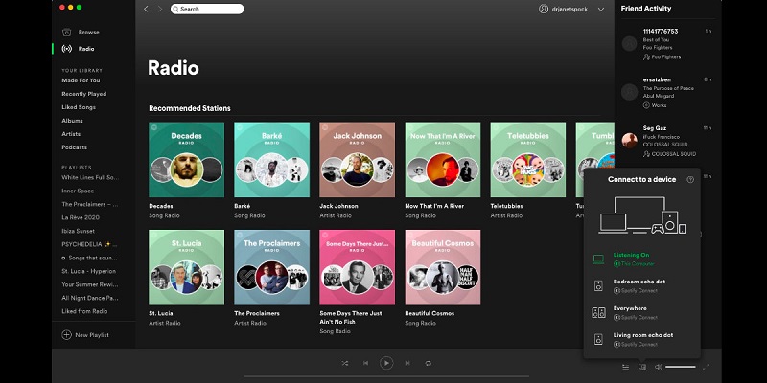
Task: Create a New Playlist
Action: click(x=85, y=335)
